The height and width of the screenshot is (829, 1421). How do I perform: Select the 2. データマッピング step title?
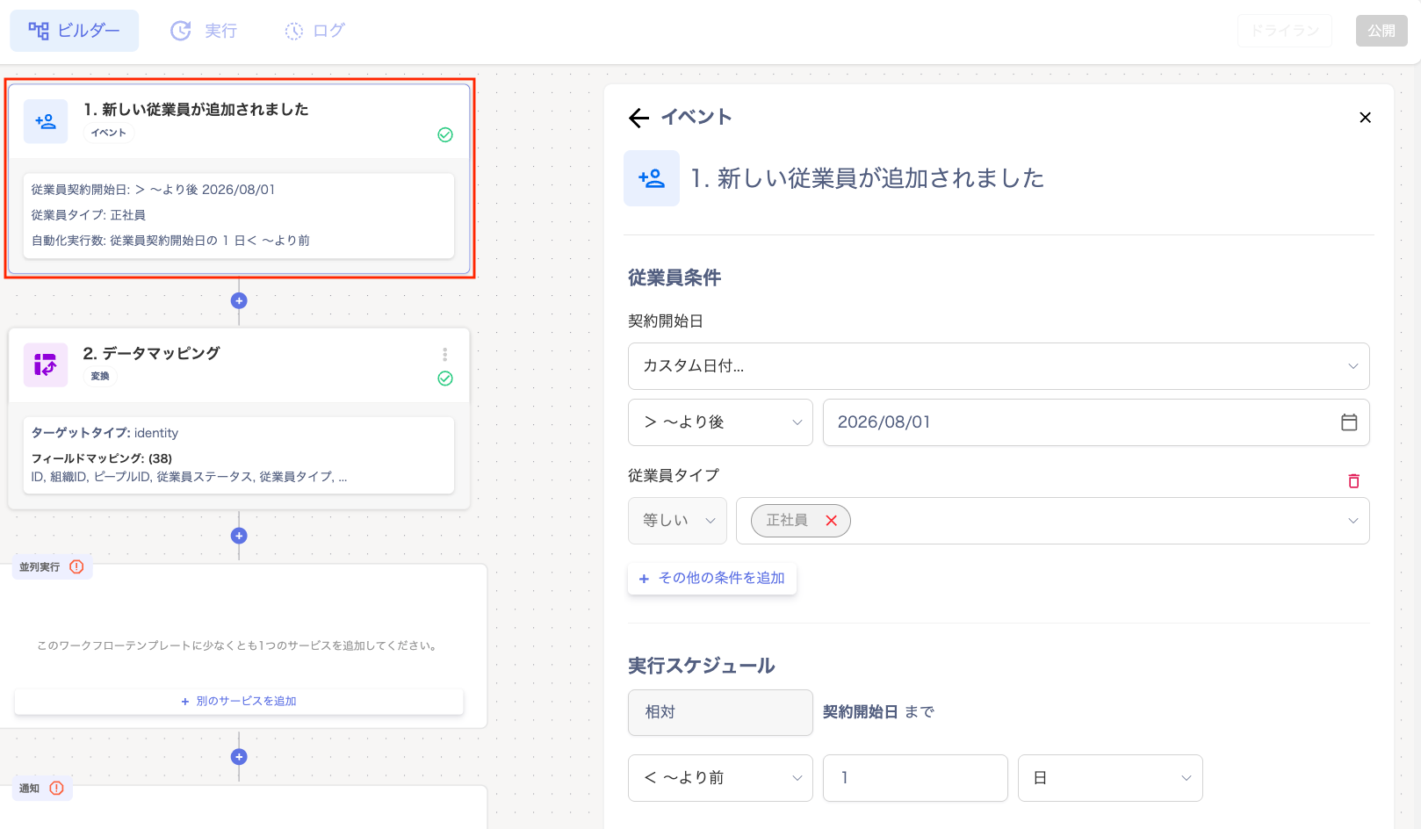pos(151,353)
